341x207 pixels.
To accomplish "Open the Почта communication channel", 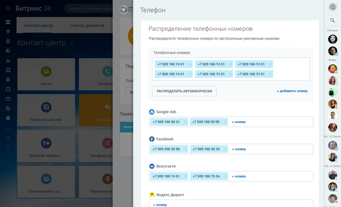I will pyautogui.click(x=46, y=74).
